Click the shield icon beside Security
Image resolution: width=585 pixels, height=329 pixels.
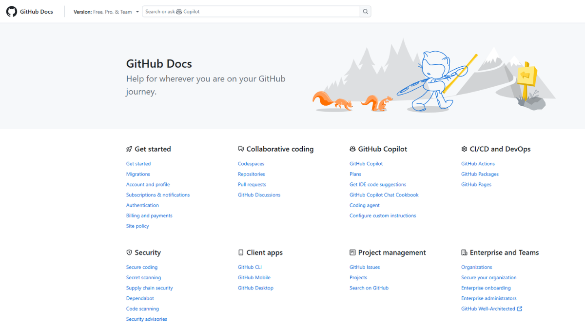pyautogui.click(x=129, y=252)
